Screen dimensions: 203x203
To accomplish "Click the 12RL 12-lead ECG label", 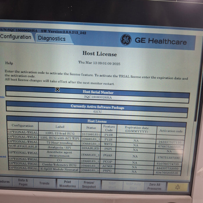I will coord(60,133).
